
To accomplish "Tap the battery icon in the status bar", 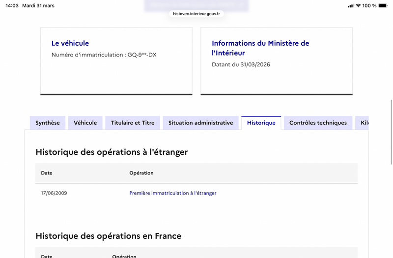I will (383, 5).
